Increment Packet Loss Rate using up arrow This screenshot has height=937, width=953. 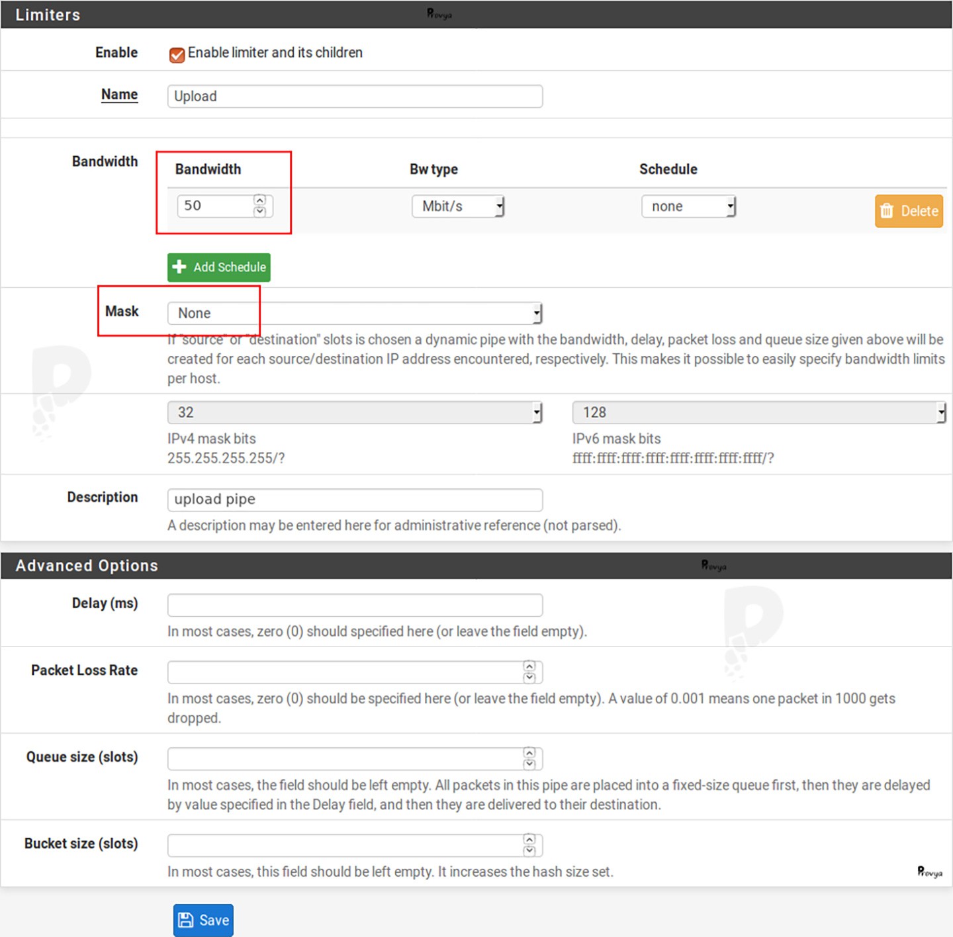pyautogui.click(x=529, y=666)
